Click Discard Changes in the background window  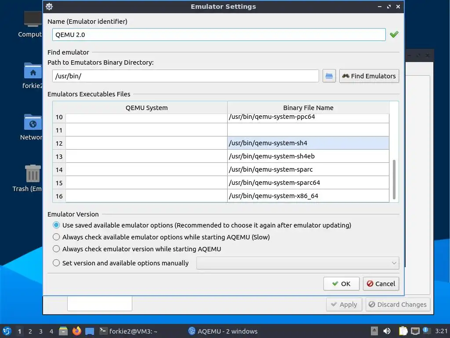point(398,305)
